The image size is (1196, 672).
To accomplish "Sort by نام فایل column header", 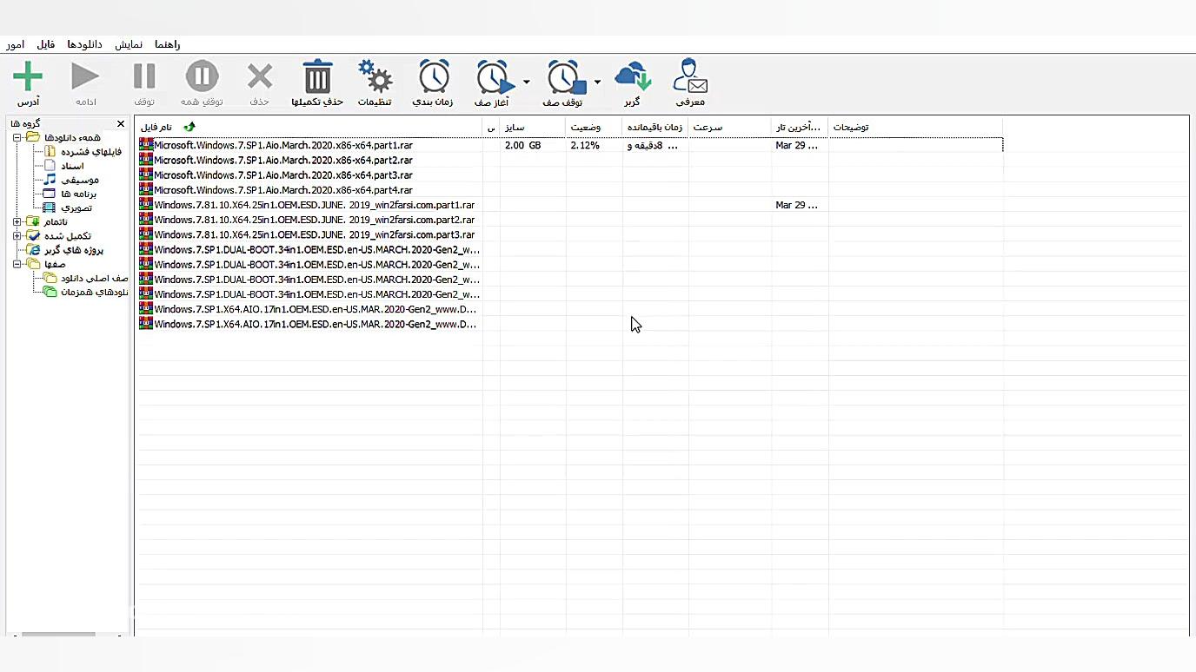I will [x=309, y=128].
